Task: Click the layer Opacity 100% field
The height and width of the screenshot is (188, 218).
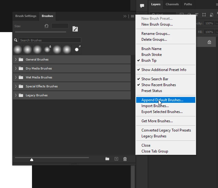Action: pyautogui.click(x=209, y=23)
